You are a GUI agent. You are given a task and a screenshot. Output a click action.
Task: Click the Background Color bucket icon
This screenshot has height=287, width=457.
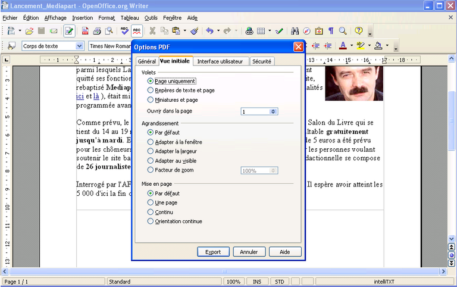click(378, 45)
